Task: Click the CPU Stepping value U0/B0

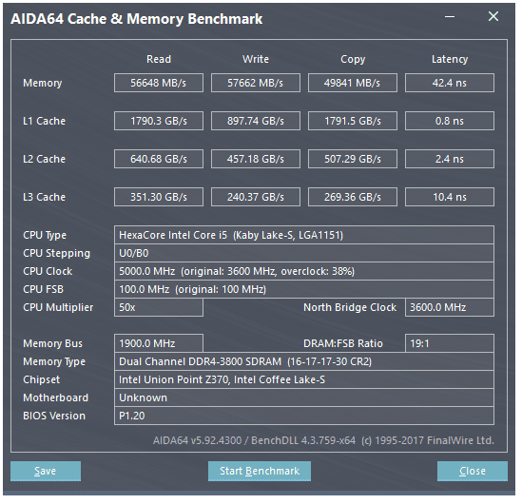Action: coord(304,253)
